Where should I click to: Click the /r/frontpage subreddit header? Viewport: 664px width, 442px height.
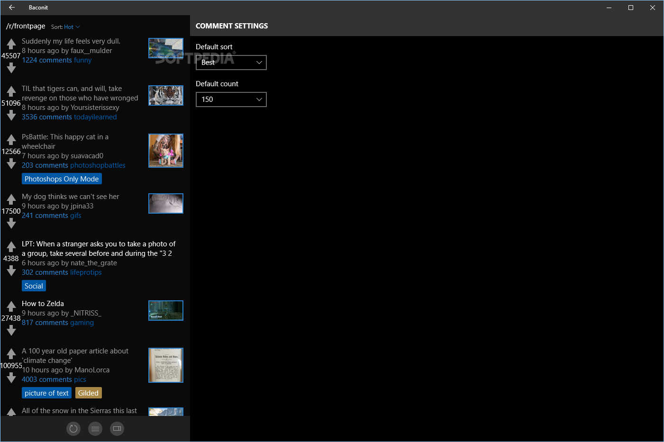[x=26, y=26]
